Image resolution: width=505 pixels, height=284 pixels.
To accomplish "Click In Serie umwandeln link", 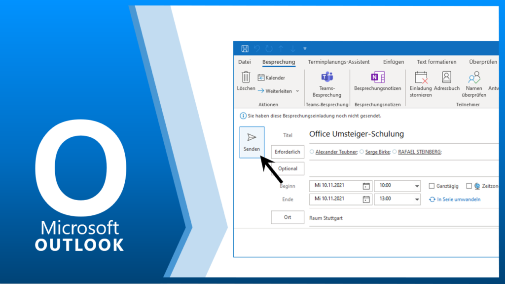I will (459, 200).
